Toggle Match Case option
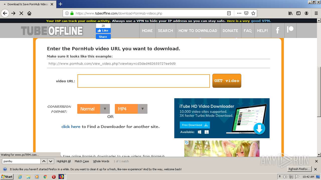Viewport: 321px width, 180px height. (82, 161)
